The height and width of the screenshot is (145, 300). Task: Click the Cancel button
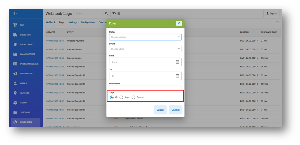[160, 110]
